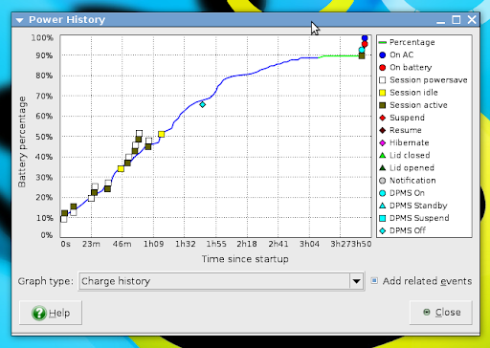Click the olive Session active marker at 90%

(x=362, y=56)
